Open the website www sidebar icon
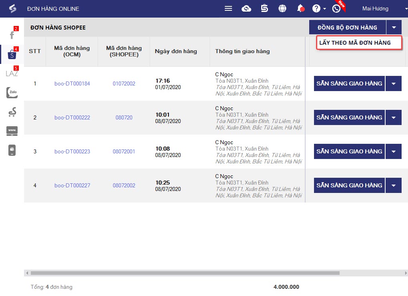Screen dimensions: 408x296 pos(12,131)
